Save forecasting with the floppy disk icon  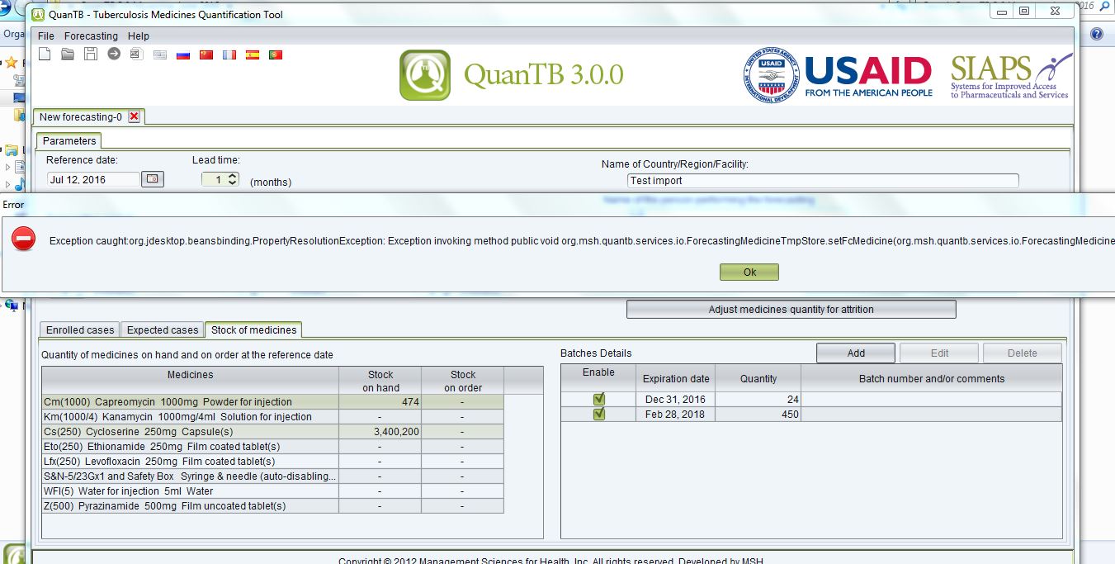click(x=91, y=55)
